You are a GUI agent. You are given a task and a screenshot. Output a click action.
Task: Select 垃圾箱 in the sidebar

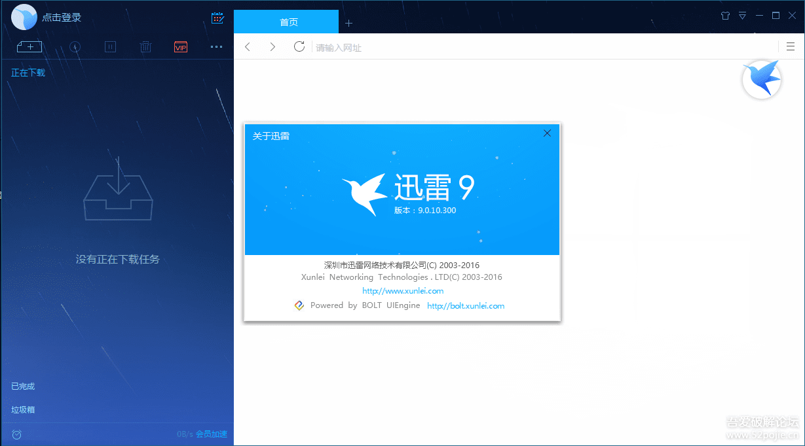point(22,409)
